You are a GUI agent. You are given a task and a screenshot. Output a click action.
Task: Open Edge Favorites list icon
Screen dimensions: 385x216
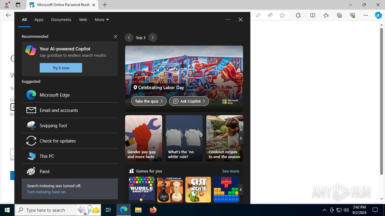[326, 15]
